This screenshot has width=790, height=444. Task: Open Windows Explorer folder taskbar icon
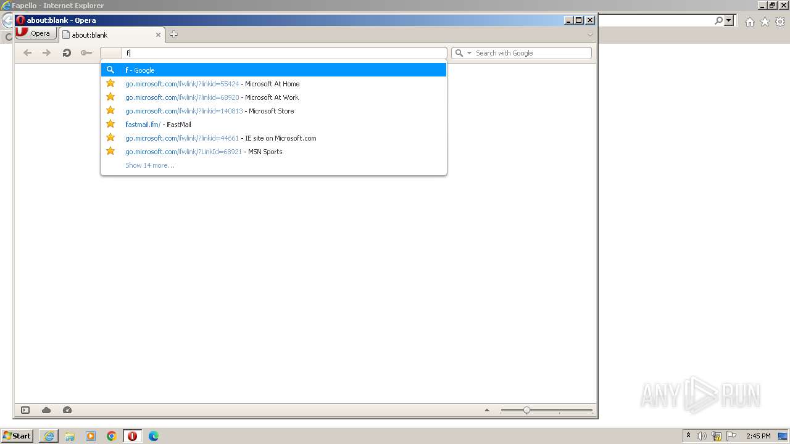70,436
